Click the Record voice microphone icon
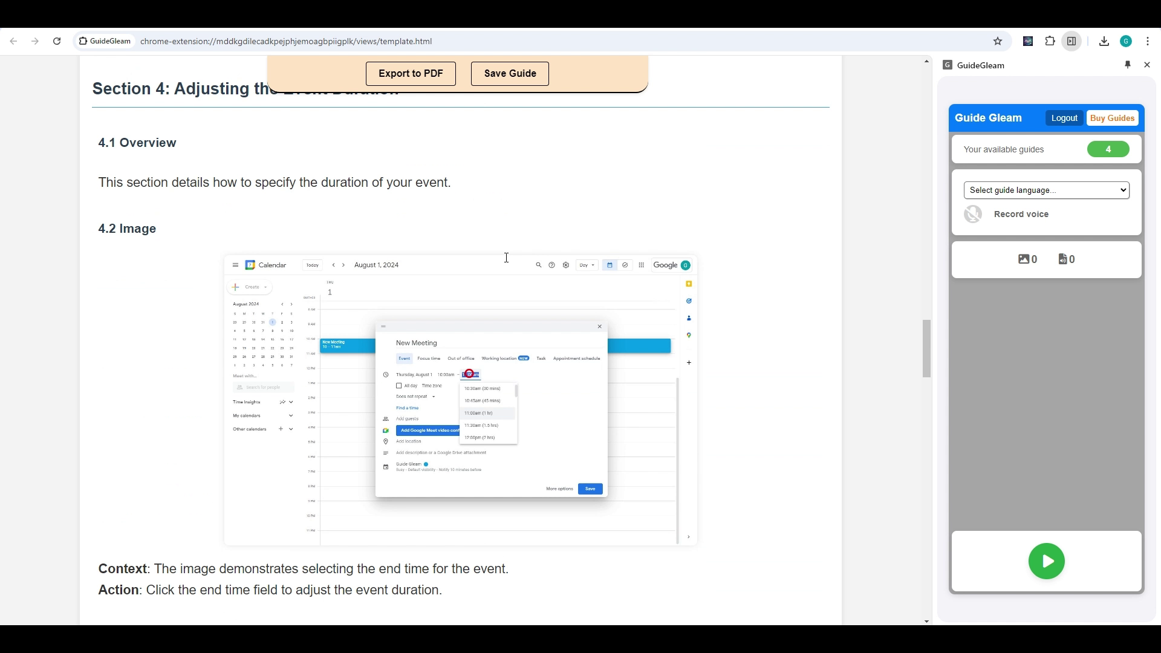Screen dimensions: 1161x653 point(973,214)
